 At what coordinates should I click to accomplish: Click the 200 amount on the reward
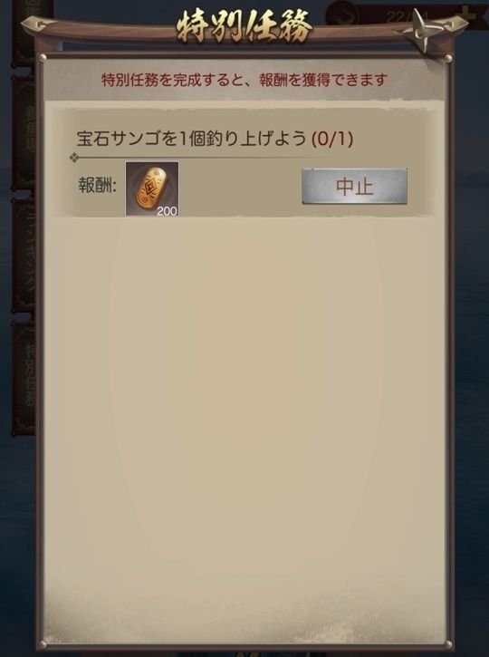point(167,211)
